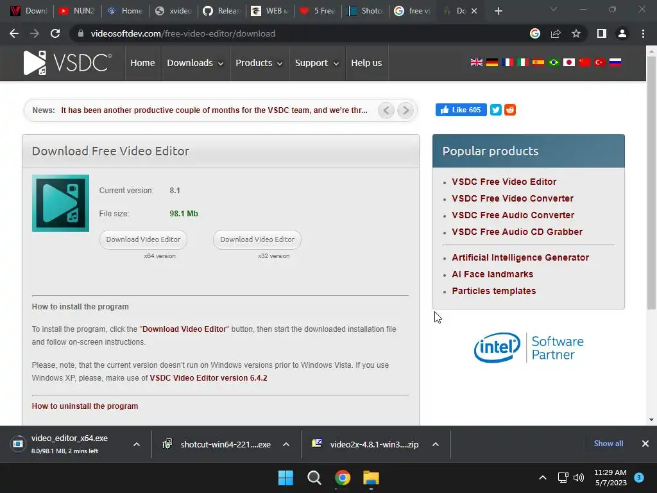
Task: Click Show all downloads
Action: pyautogui.click(x=608, y=444)
